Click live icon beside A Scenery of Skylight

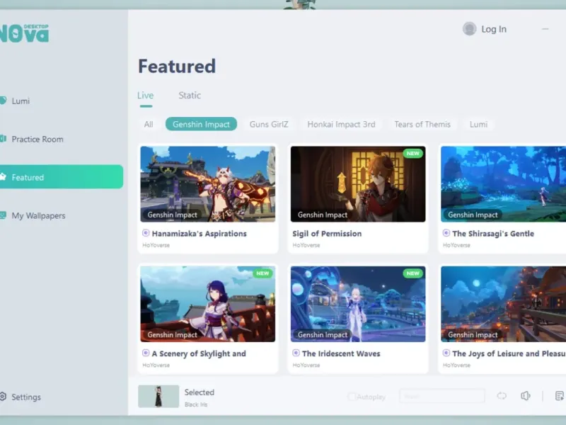click(x=146, y=353)
